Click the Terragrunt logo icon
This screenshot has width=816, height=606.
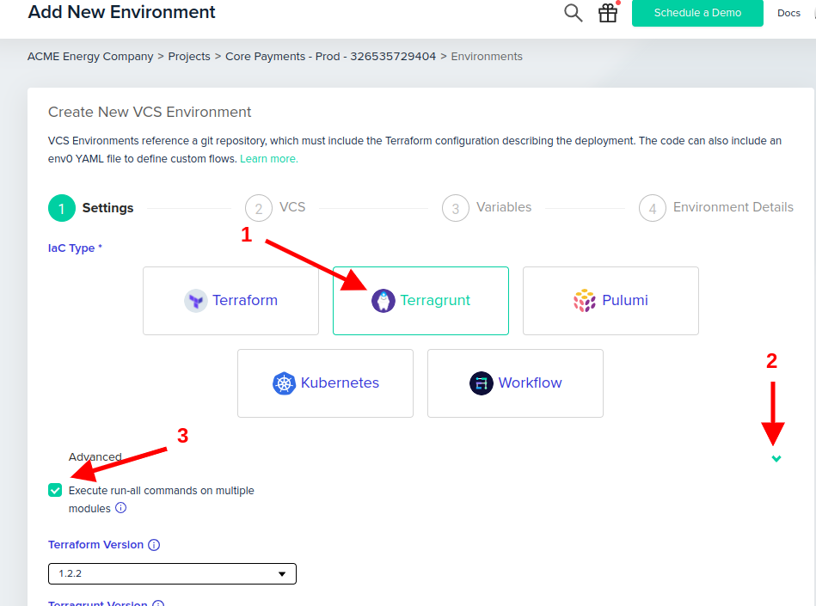[x=383, y=301]
